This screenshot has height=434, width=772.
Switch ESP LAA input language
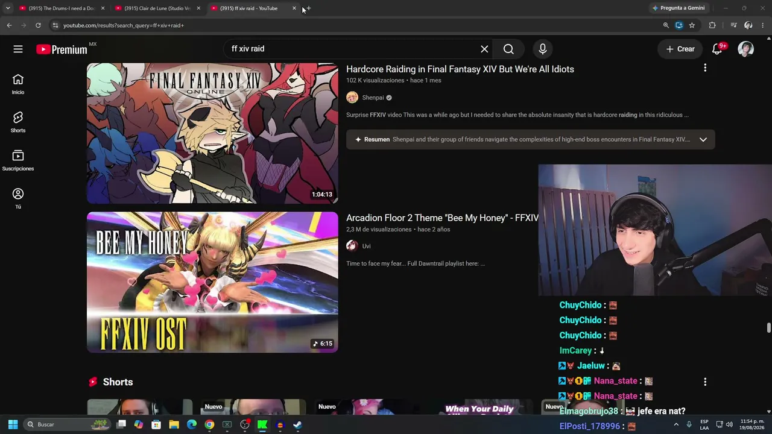point(704,424)
